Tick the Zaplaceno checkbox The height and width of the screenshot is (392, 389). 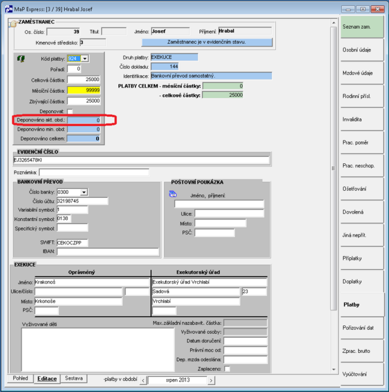[227, 368]
